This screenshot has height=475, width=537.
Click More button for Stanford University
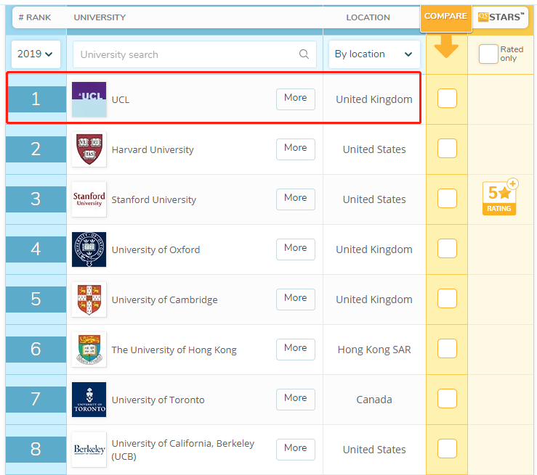click(296, 199)
